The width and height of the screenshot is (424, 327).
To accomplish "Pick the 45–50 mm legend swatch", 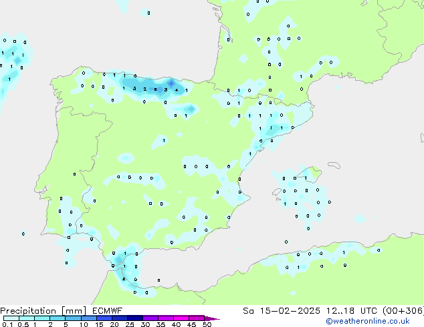I will click(x=197, y=318).
